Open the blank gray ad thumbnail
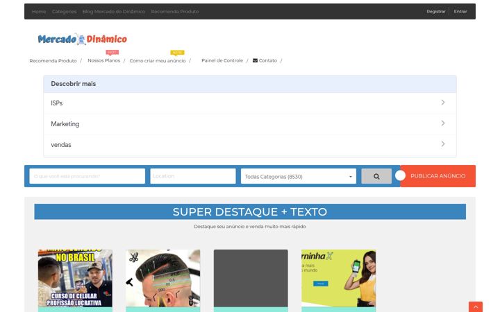The width and height of the screenshot is (500, 312). [251, 278]
